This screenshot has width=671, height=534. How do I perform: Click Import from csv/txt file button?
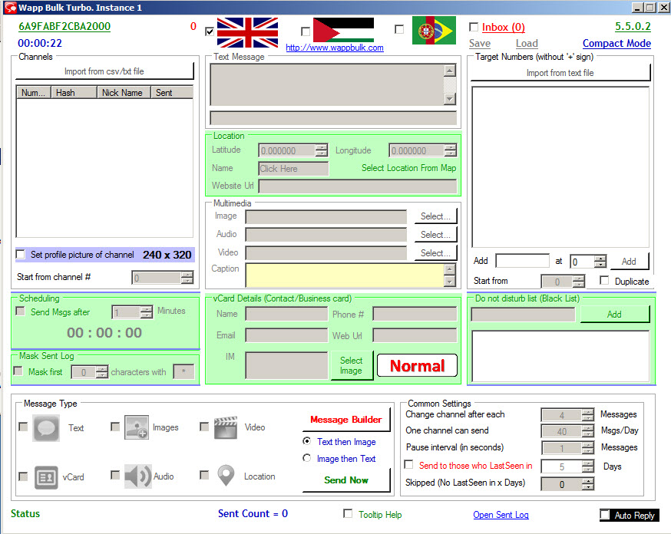pos(104,71)
